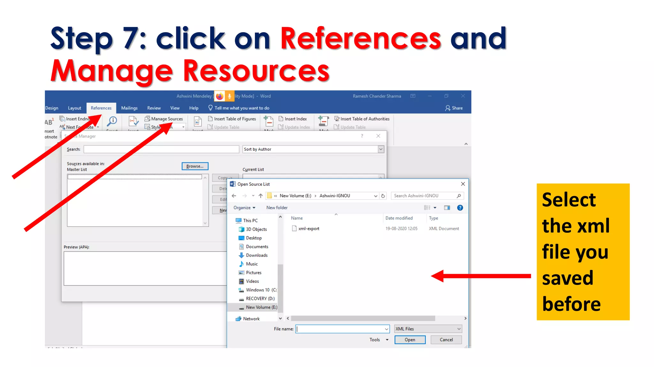Click the Up one level arrow

pos(261,196)
